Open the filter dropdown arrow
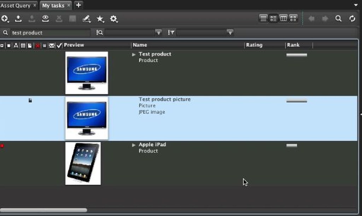Viewport: 362px width, 216px height. pyautogui.click(x=230, y=33)
